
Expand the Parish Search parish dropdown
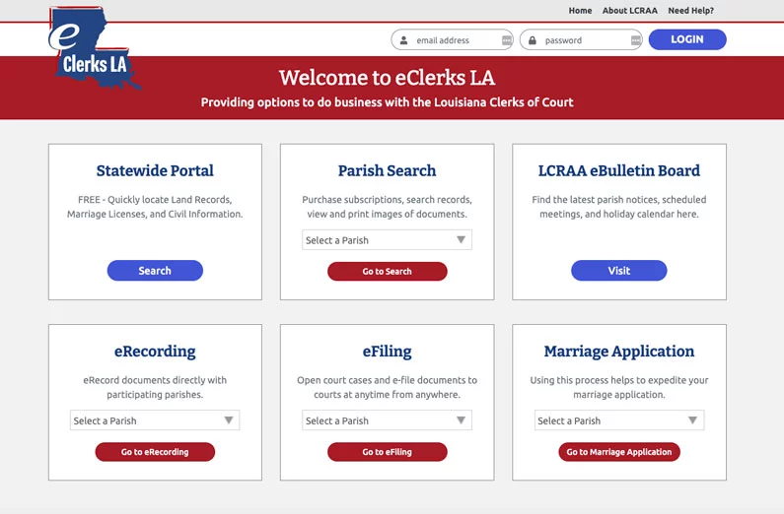point(387,240)
